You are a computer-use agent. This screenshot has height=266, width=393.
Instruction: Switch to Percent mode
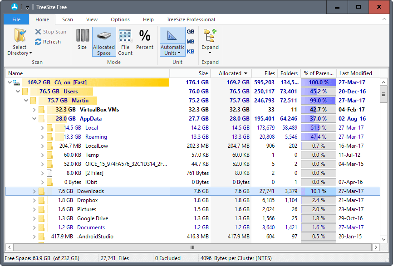pos(145,39)
